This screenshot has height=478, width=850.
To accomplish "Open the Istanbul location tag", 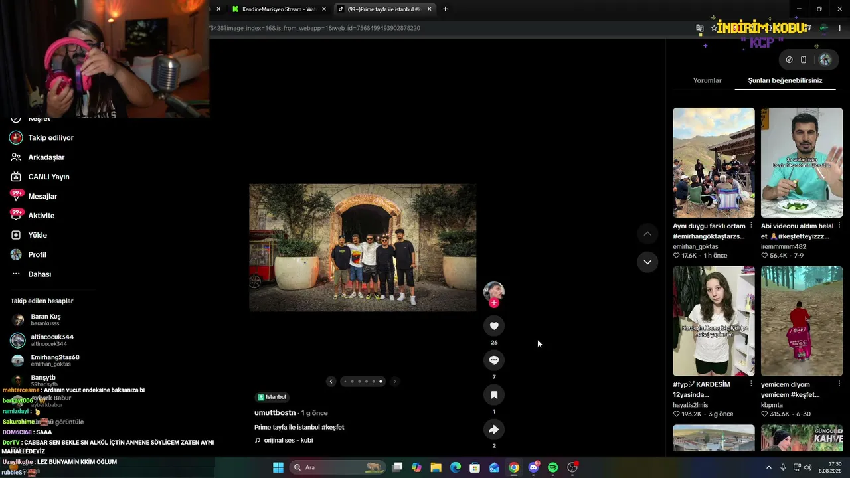I will pos(272,397).
